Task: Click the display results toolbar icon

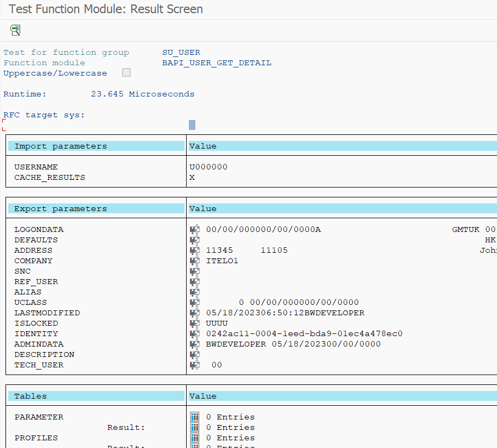Action: coord(15,30)
